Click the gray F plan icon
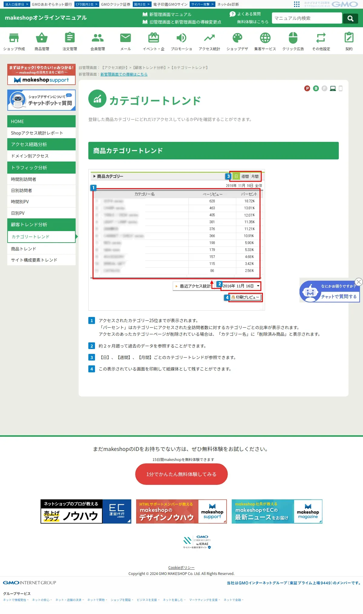The image size is (363, 614). click(324, 88)
